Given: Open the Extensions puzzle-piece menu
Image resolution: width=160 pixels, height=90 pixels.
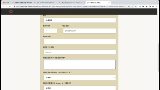Looking at the screenshot, I should point(146,6).
